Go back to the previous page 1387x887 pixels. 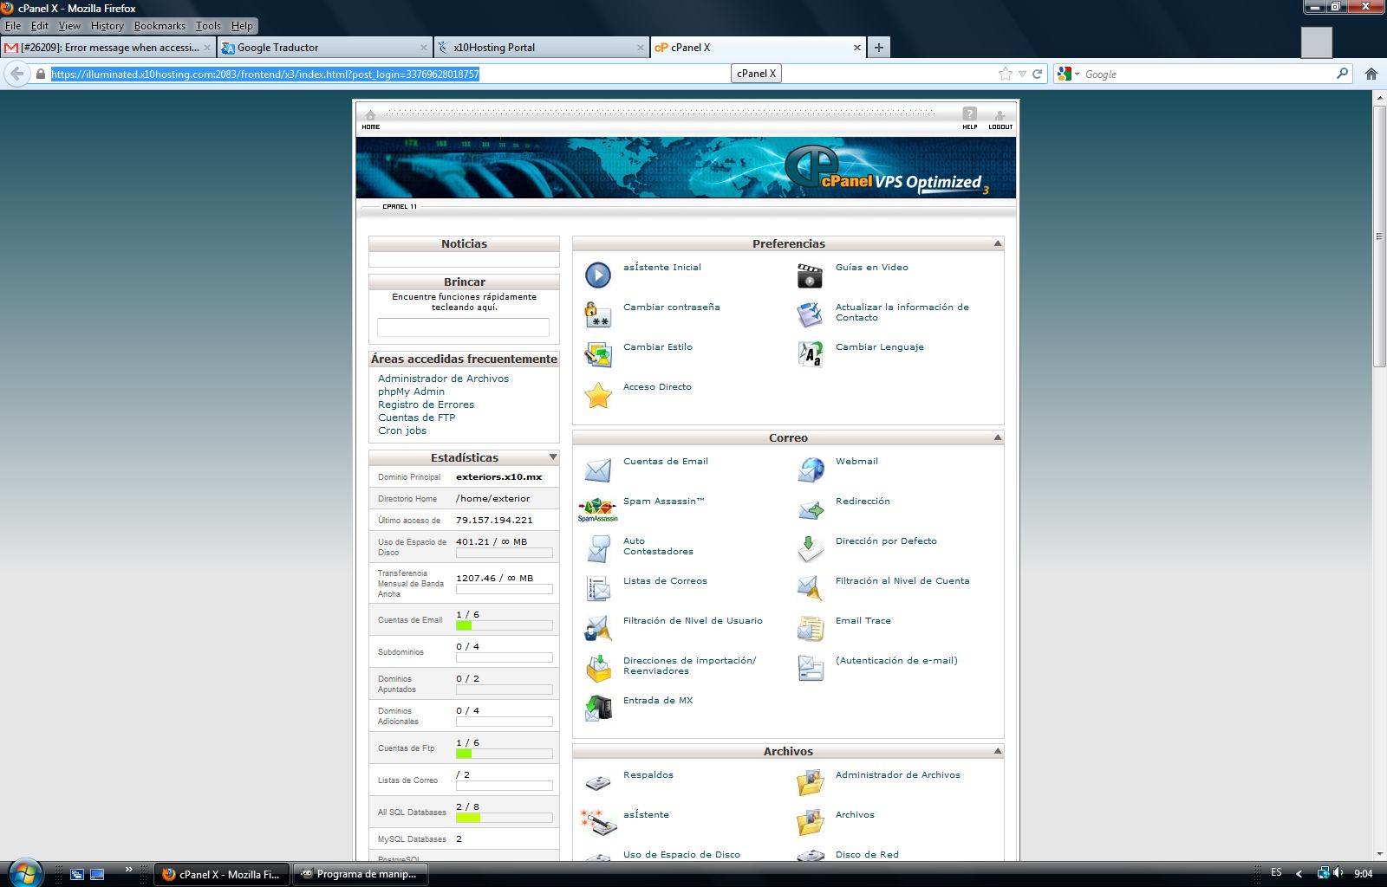[x=16, y=74]
